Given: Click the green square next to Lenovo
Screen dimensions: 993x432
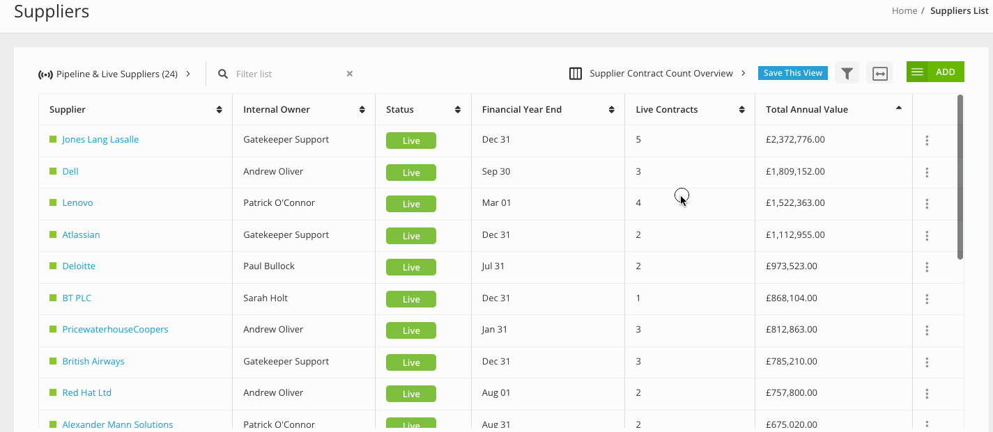Looking at the screenshot, I should click(x=53, y=202).
